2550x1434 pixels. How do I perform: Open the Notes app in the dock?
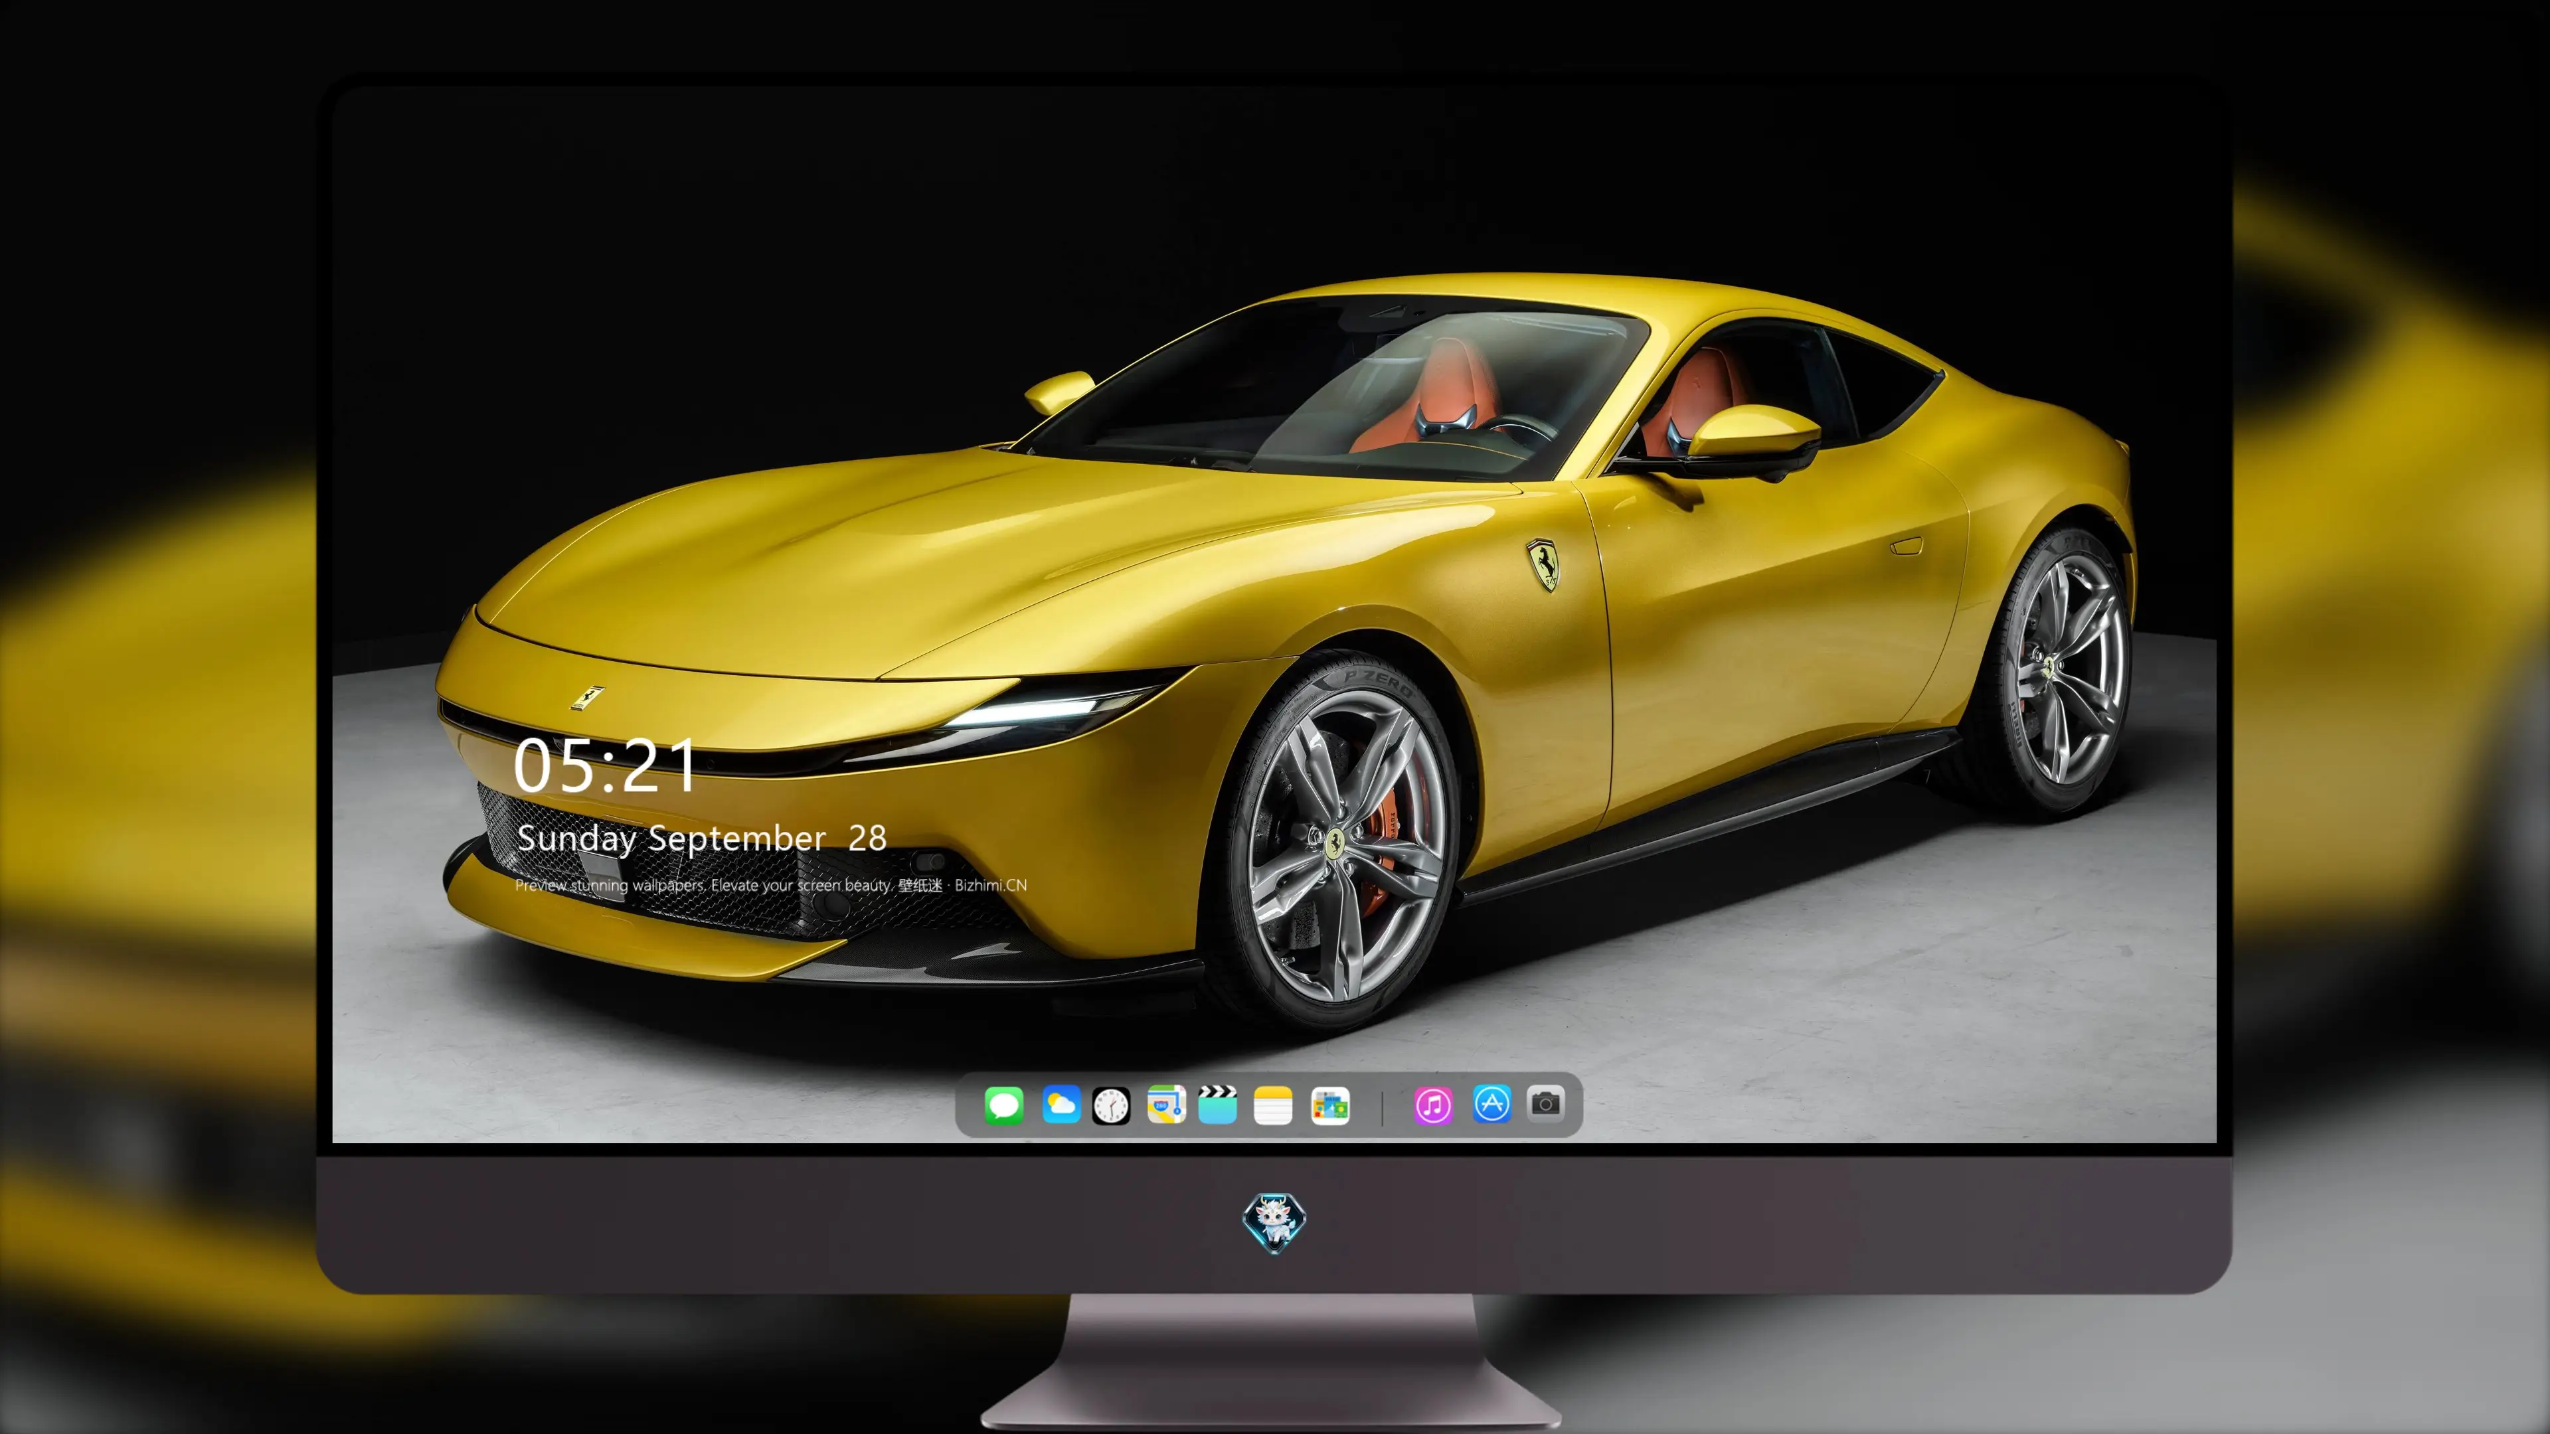click(1273, 1105)
